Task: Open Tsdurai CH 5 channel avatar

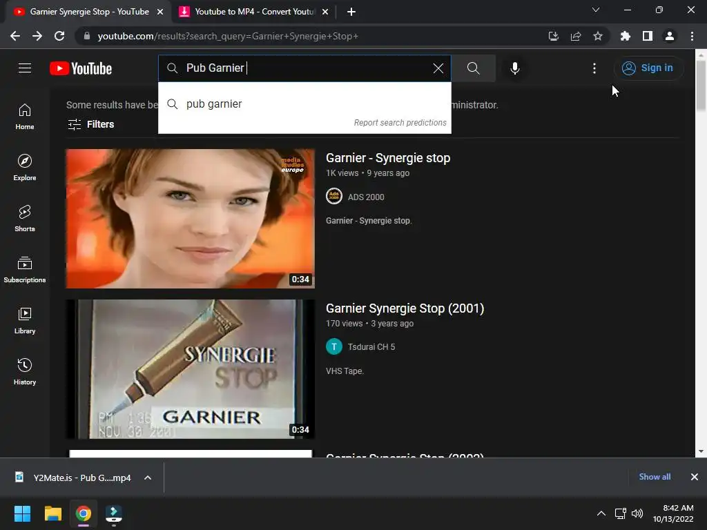Action: (334, 346)
